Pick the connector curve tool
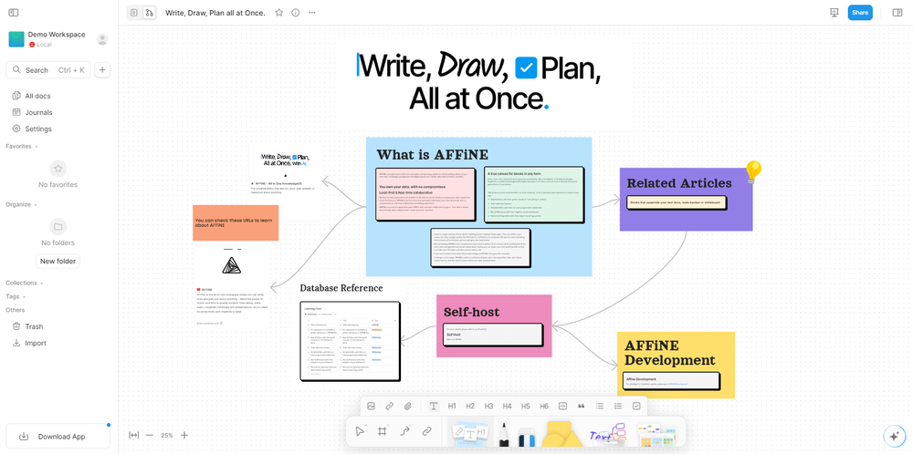 (x=404, y=431)
